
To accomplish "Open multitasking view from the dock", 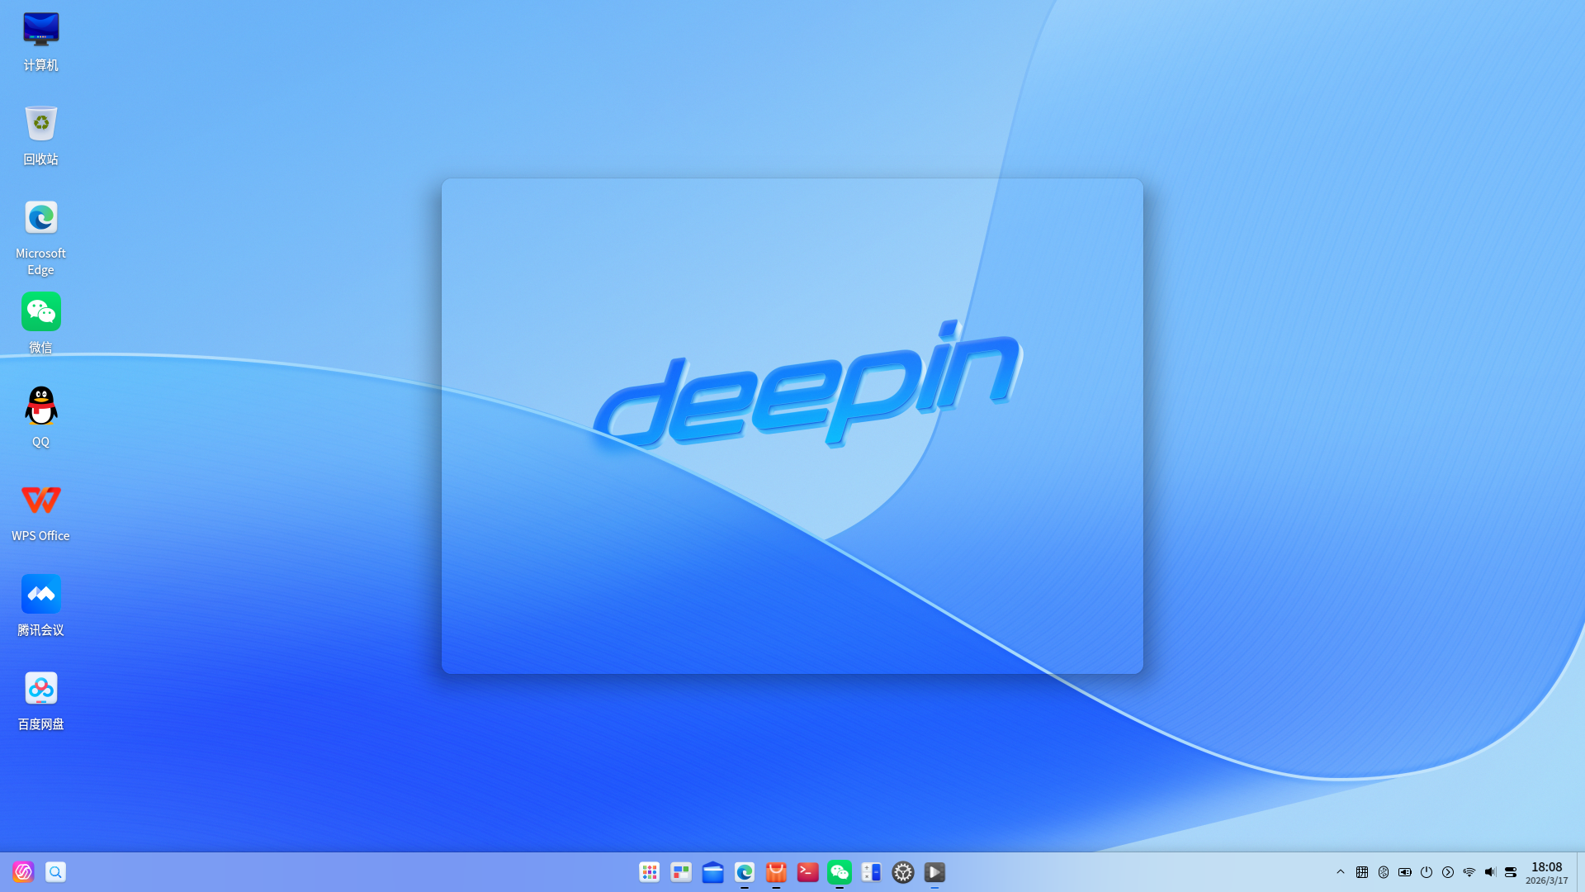I will (681, 872).
